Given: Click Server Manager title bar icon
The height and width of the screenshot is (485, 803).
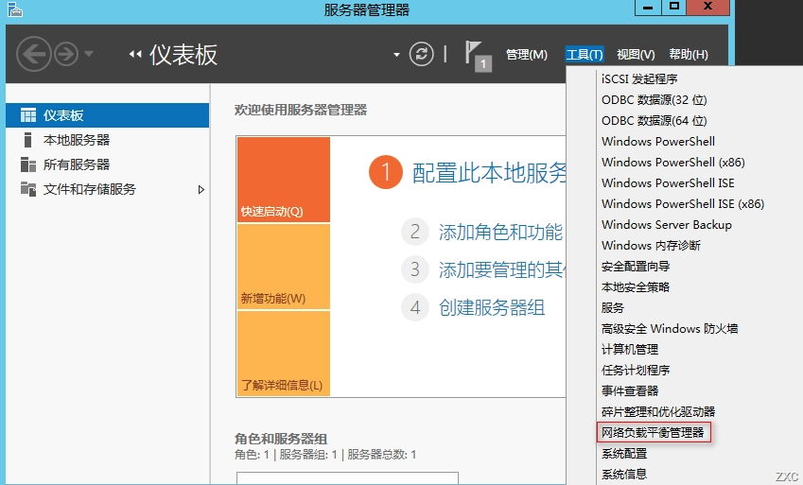Looking at the screenshot, I should pos(15,9).
